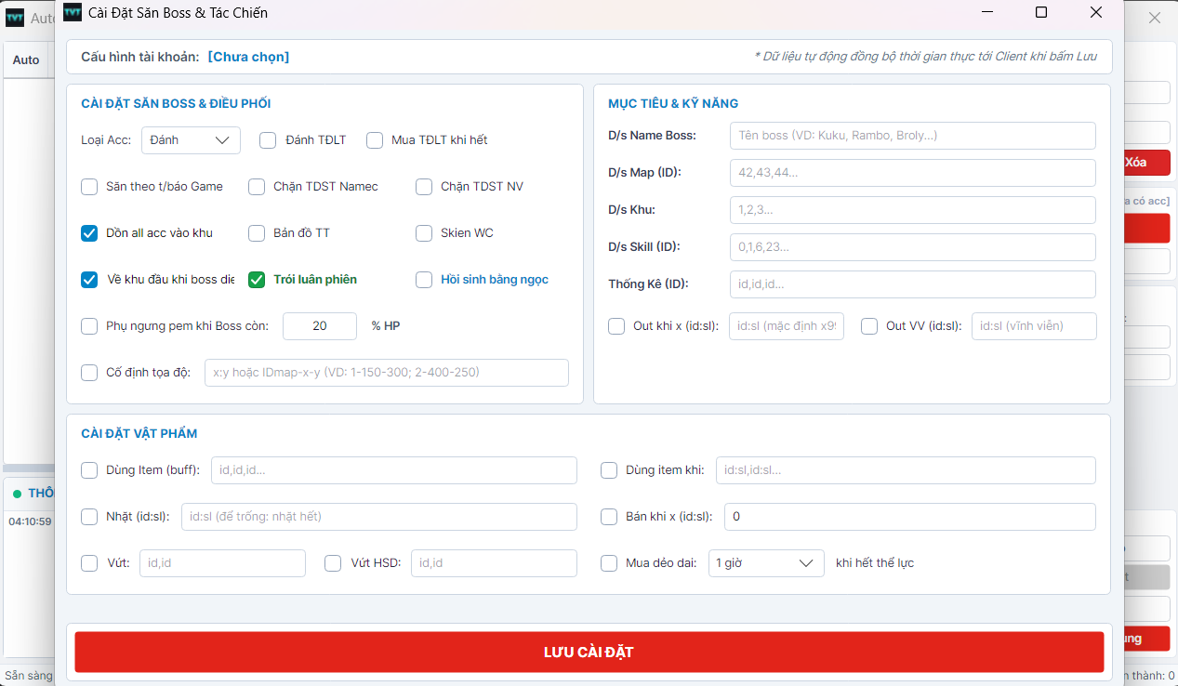Toggle the Nhặt (id:sl) checkbox
The image size is (1178, 686).
(x=89, y=517)
